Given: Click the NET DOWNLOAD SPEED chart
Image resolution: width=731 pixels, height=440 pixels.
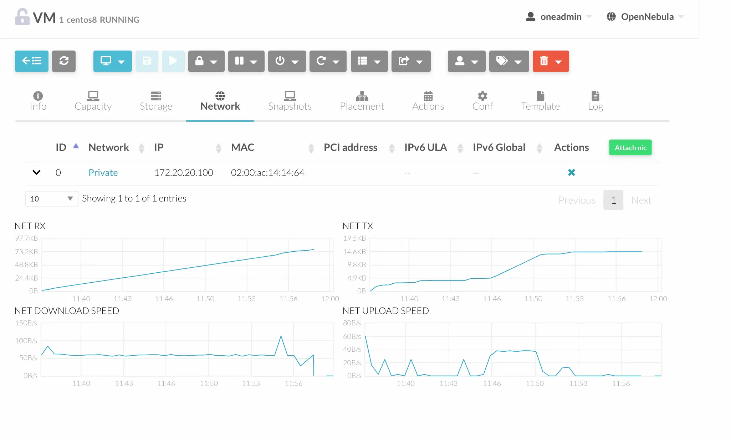Looking at the screenshot, I should [188, 349].
